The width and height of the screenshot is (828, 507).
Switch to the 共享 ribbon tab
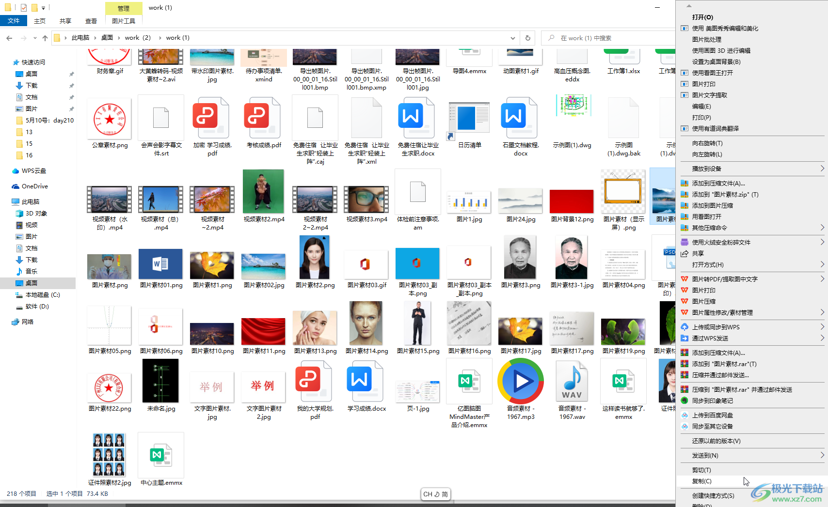pyautogui.click(x=65, y=21)
